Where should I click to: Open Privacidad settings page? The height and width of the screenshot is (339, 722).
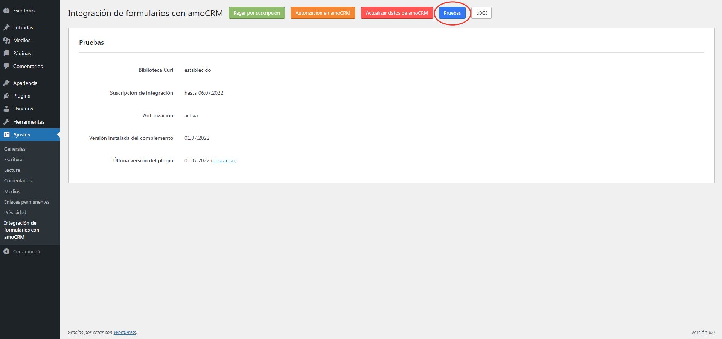(x=15, y=212)
